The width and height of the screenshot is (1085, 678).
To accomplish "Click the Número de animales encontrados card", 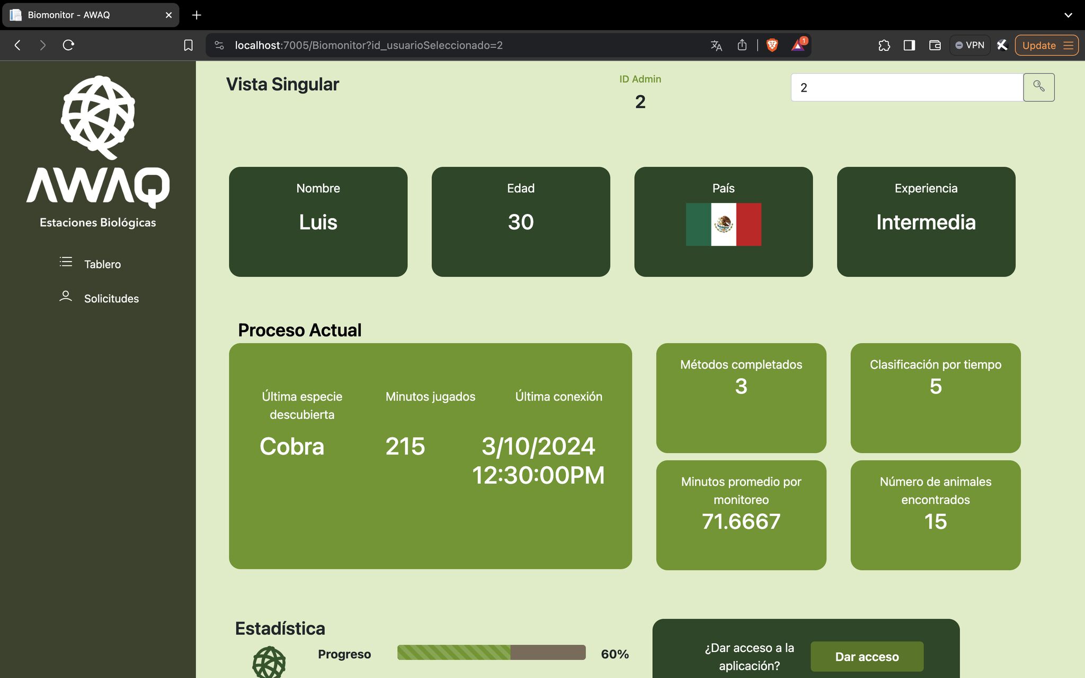I will coord(936,515).
